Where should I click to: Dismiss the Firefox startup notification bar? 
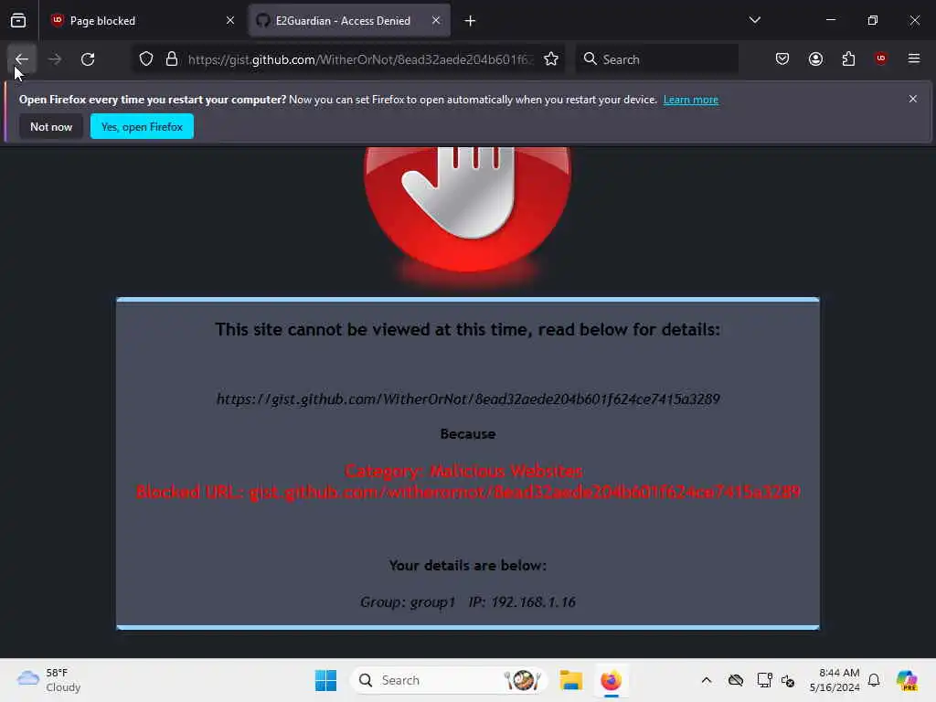tap(913, 99)
